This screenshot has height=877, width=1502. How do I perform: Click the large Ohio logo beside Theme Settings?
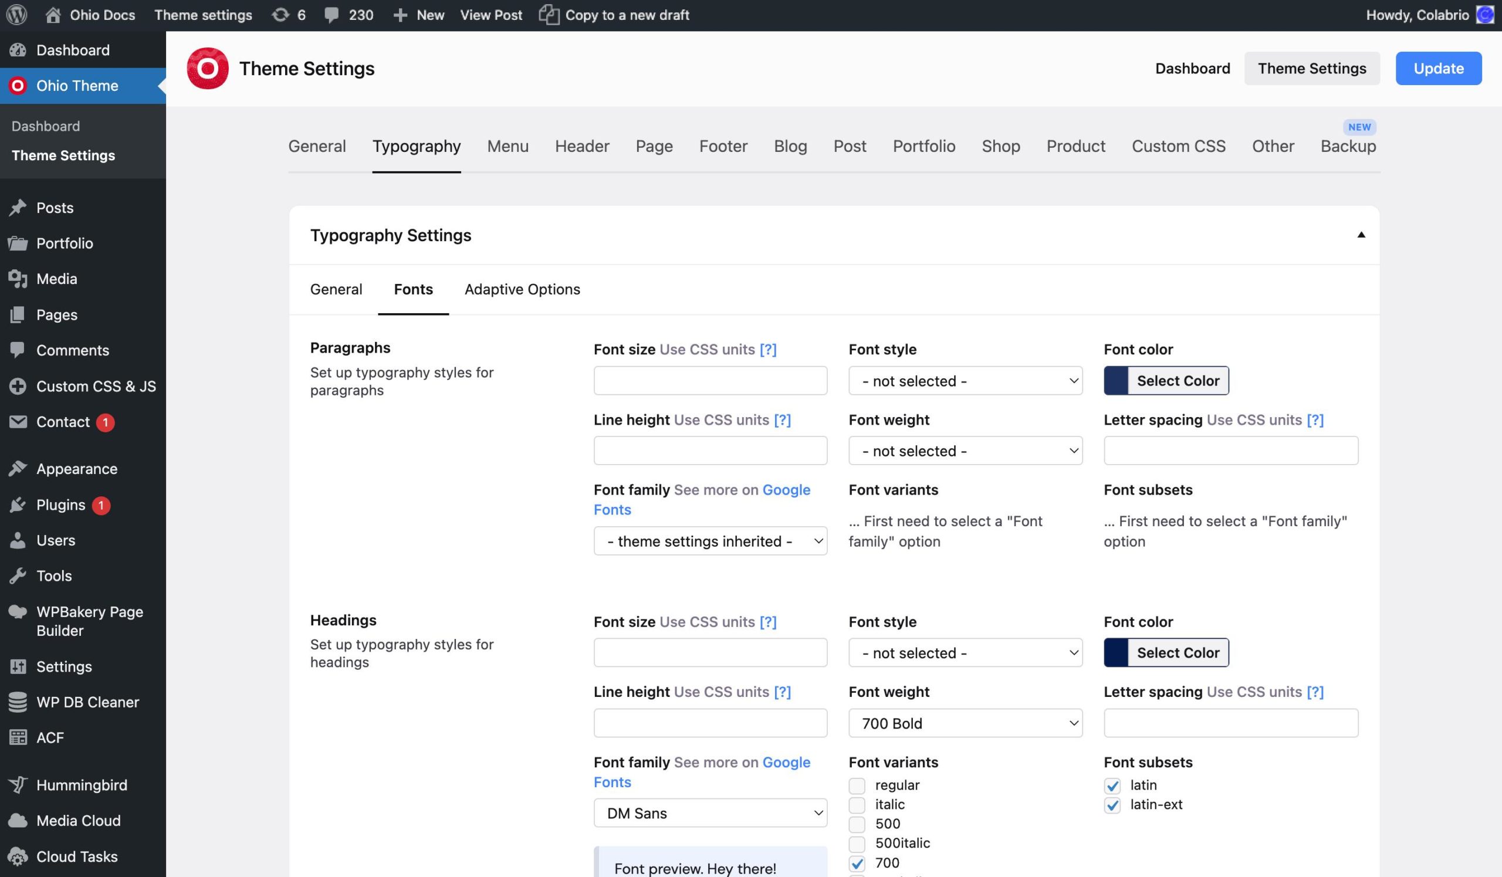coord(208,69)
